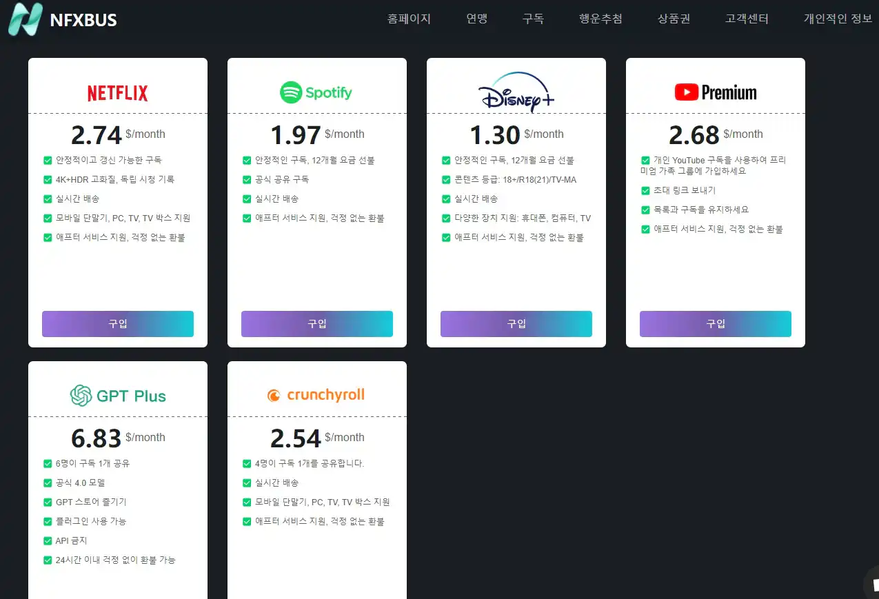Click checkmark beside 4K+HDR 고화질 feature

tap(48, 179)
